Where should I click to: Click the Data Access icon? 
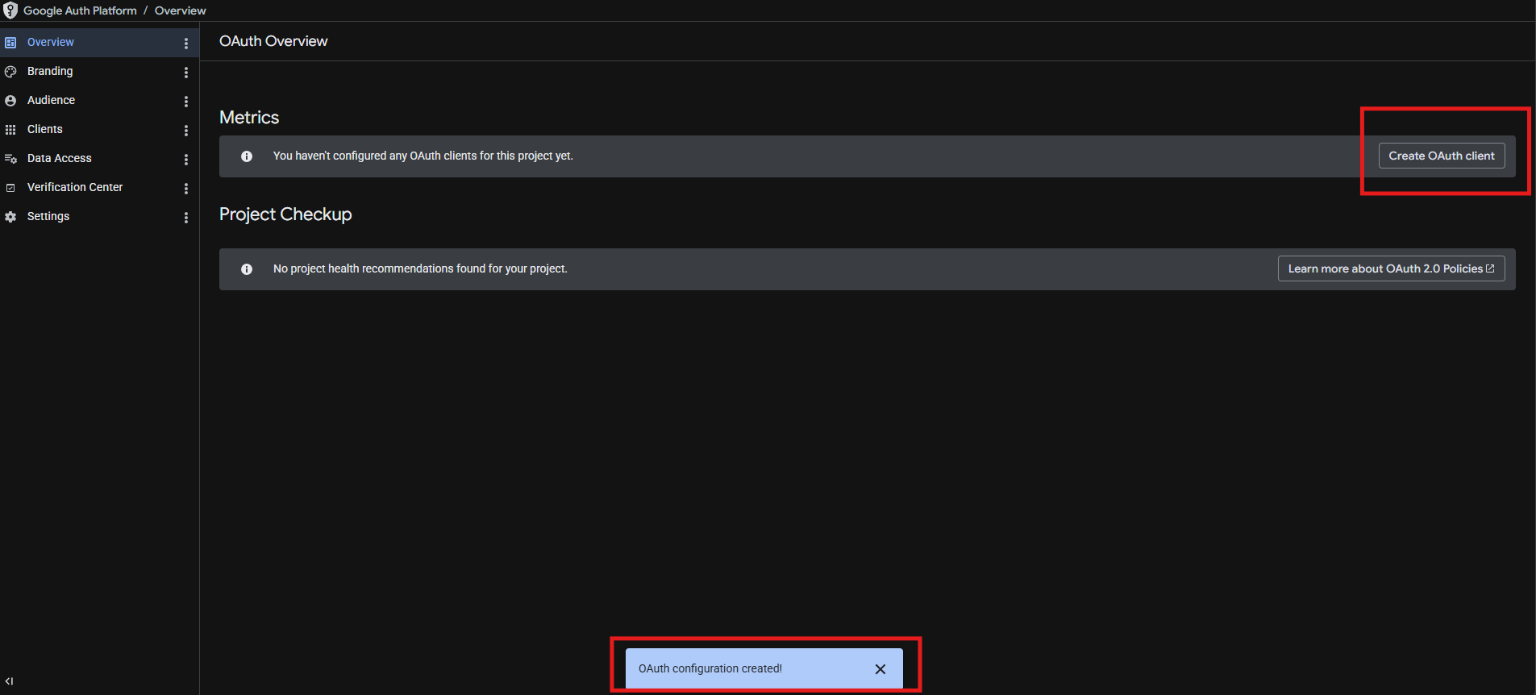(x=10, y=158)
